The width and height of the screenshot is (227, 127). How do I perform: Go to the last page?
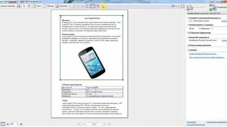pyautogui.click(x=109, y=124)
